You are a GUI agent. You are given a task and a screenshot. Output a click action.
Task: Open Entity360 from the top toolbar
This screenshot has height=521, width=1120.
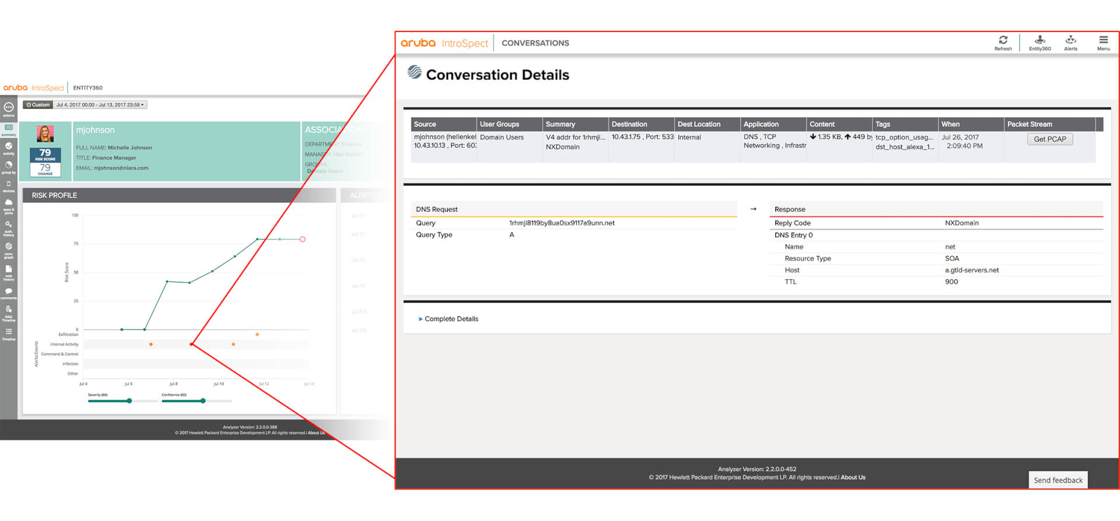tap(1039, 41)
